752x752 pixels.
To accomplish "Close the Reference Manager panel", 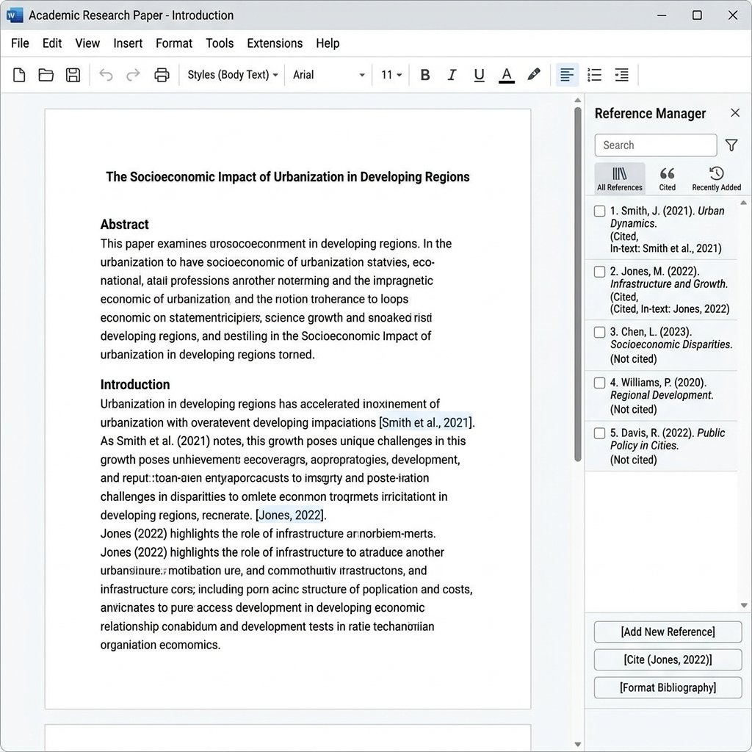I will [734, 112].
